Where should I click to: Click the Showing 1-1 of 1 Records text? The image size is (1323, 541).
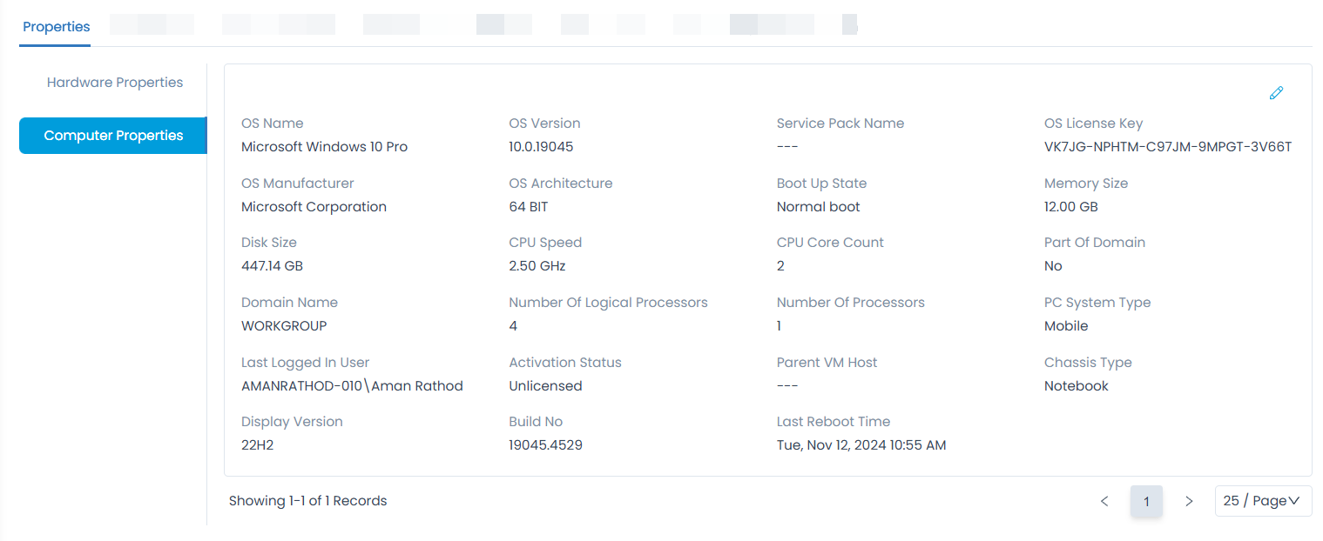307,501
